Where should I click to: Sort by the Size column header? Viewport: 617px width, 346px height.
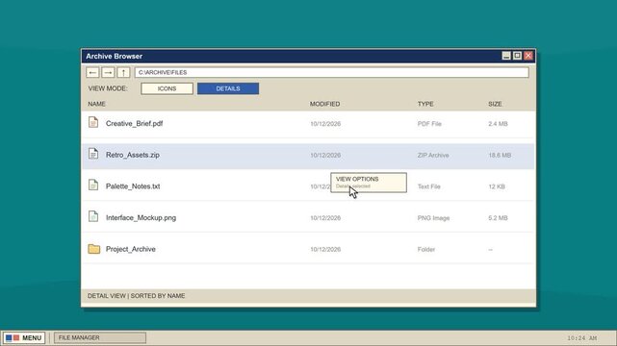495,104
